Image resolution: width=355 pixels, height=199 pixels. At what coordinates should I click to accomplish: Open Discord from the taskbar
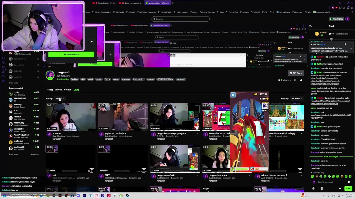tap(78, 196)
